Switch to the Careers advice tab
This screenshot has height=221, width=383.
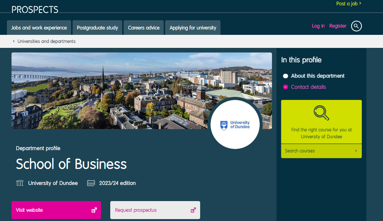pos(144,28)
